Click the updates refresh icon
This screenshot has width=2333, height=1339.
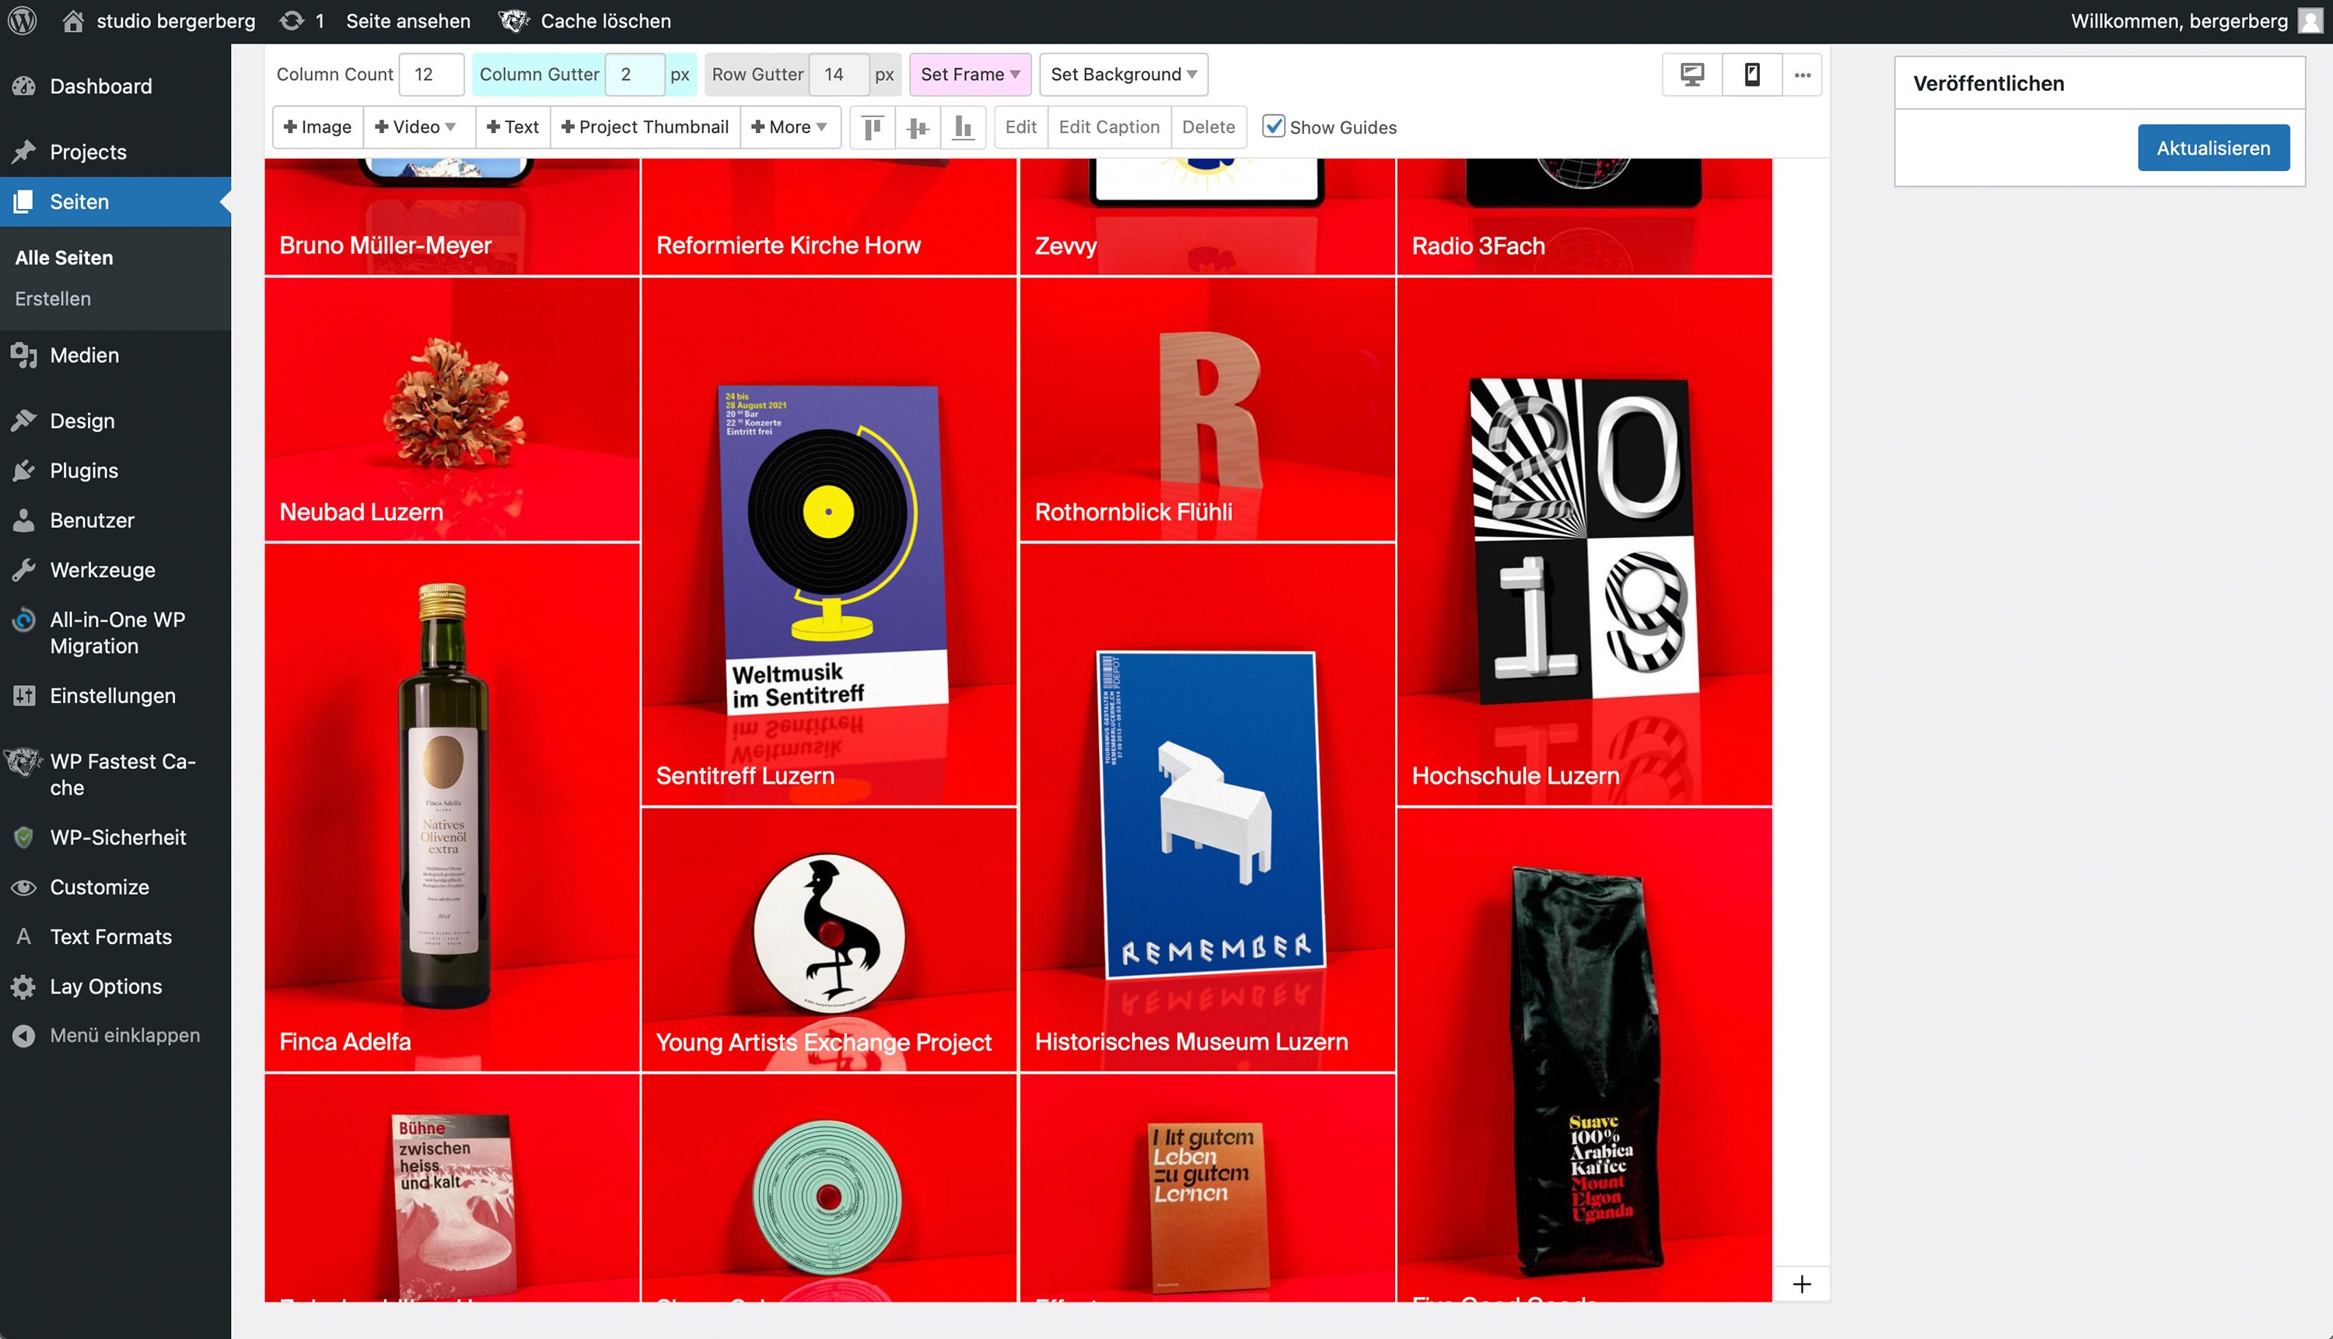click(x=292, y=20)
